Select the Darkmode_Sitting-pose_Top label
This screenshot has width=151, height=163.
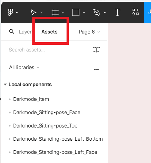click(45, 126)
